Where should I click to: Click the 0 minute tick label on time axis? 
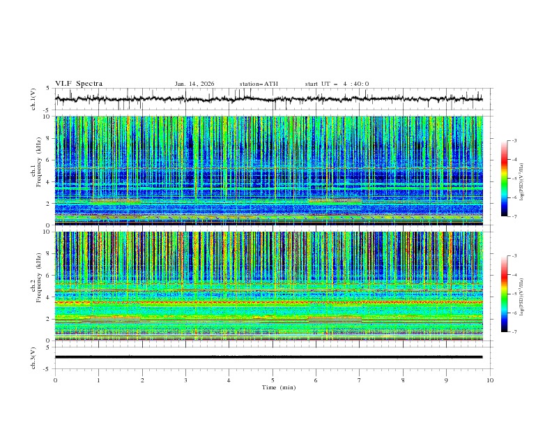tap(55, 380)
